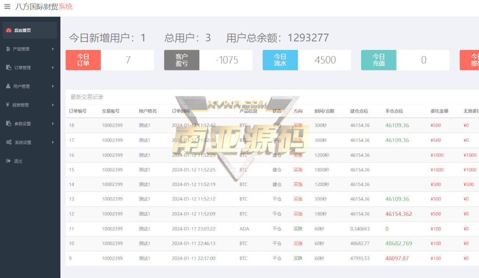Click ¥1000 amount in order 16 row
Viewport: 479px width, 278px height.
pos(437,155)
